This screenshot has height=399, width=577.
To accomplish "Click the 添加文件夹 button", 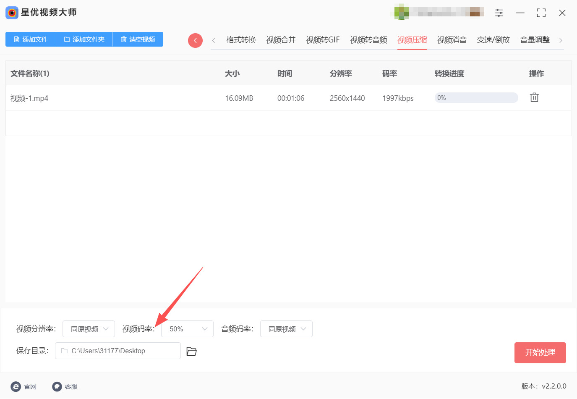I will 84,39.
